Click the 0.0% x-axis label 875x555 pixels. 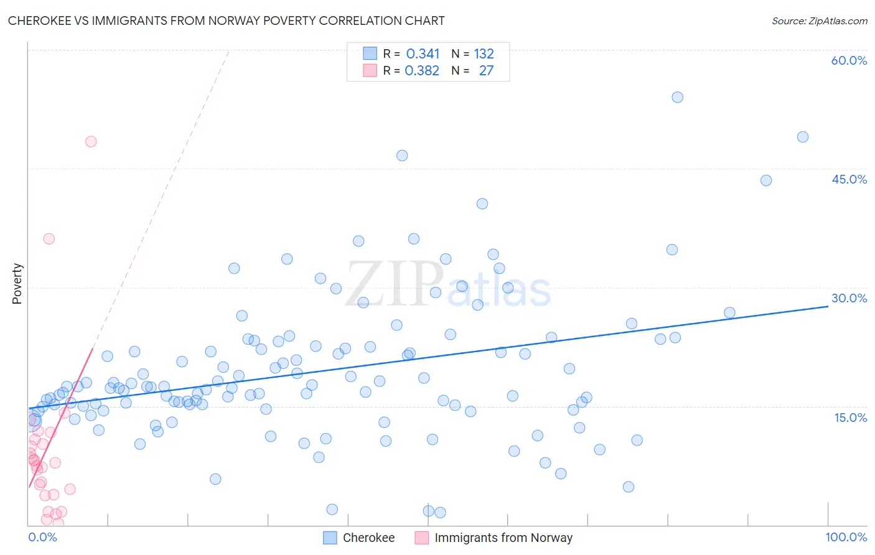(x=42, y=537)
